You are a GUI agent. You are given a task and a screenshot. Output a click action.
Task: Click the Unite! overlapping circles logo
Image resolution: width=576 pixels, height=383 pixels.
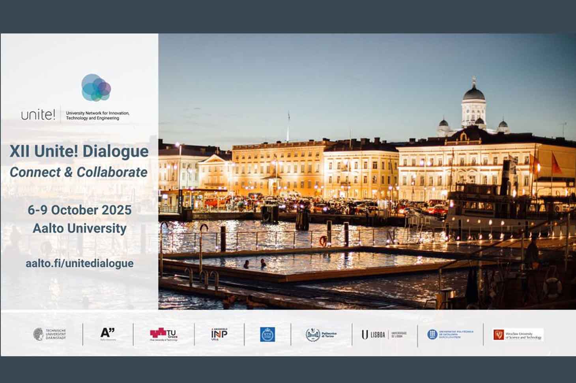click(96, 87)
